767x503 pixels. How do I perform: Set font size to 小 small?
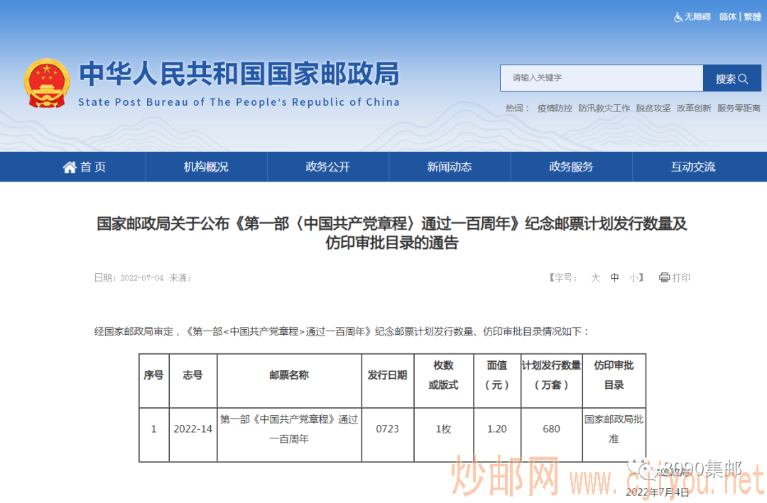point(634,277)
